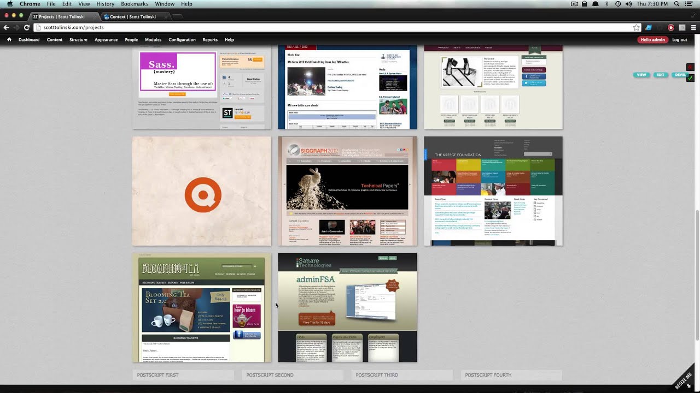Open the orange Q logo project thumbnail
The image size is (700, 393).
pyautogui.click(x=202, y=191)
